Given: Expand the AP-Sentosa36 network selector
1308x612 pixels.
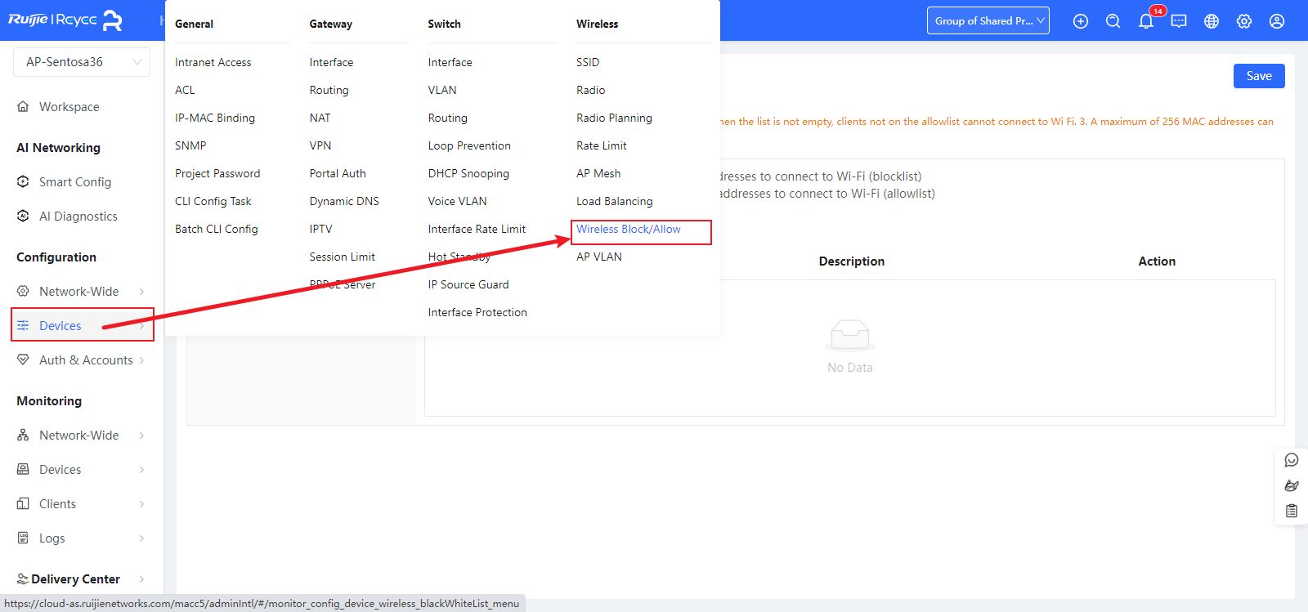Looking at the screenshot, I should (82, 62).
